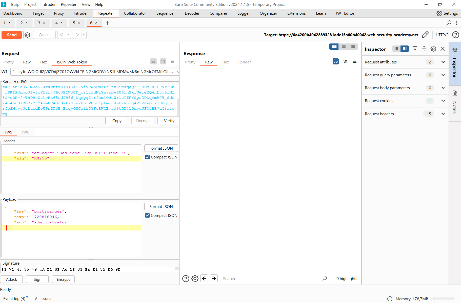Format JSON in Header section

pyautogui.click(x=161, y=148)
